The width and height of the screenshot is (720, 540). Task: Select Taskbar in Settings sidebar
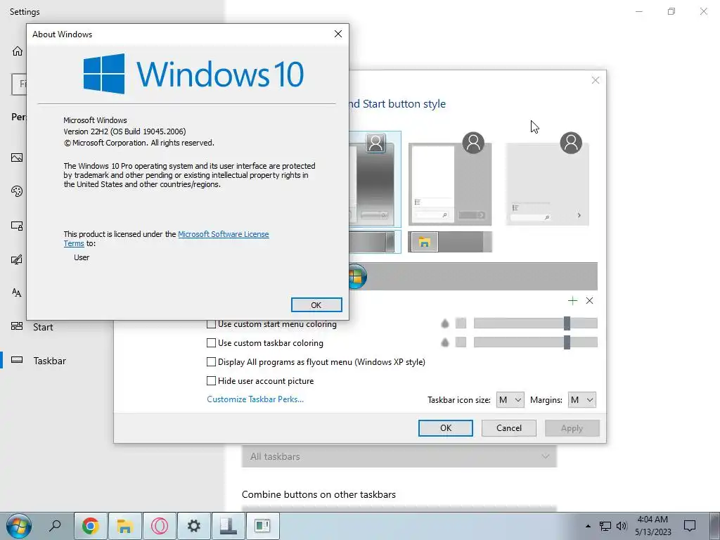point(50,361)
